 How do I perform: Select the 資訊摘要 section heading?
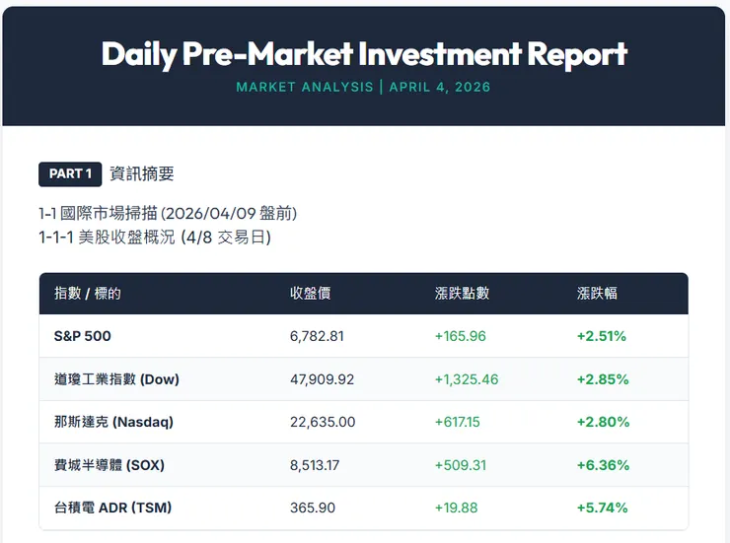coord(142,173)
